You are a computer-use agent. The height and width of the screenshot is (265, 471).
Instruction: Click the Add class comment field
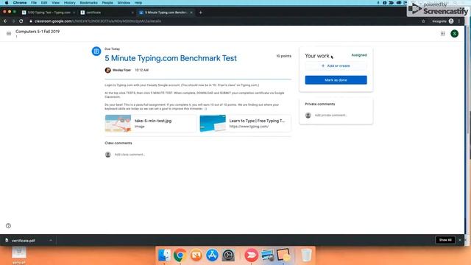(130, 155)
